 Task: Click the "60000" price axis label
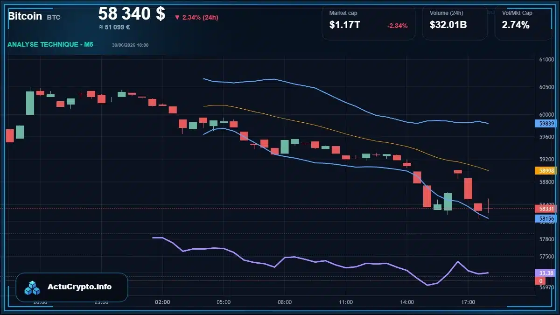[x=546, y=115]
